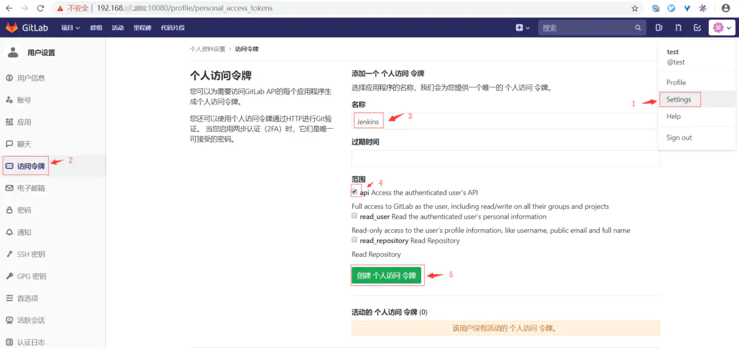Click 创建 个人访问 令牌 green button
This screenshot has height=348, width=739.
[386, 275]
